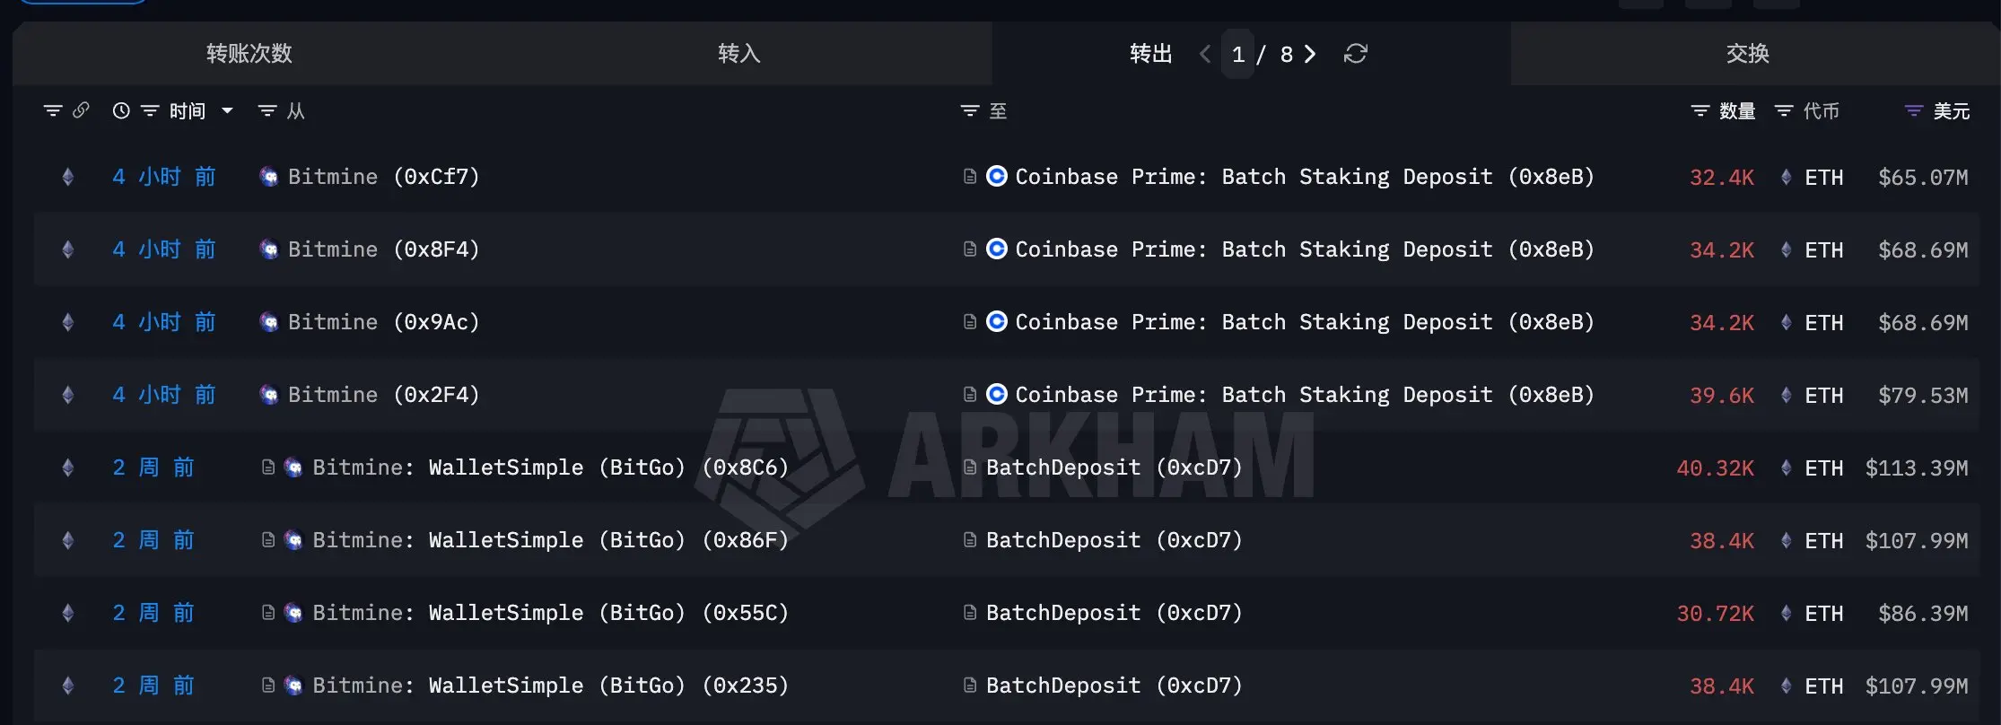
Task: Click the 4 小时 前 time in 0x2F4 row
Action: pos(164,395)
